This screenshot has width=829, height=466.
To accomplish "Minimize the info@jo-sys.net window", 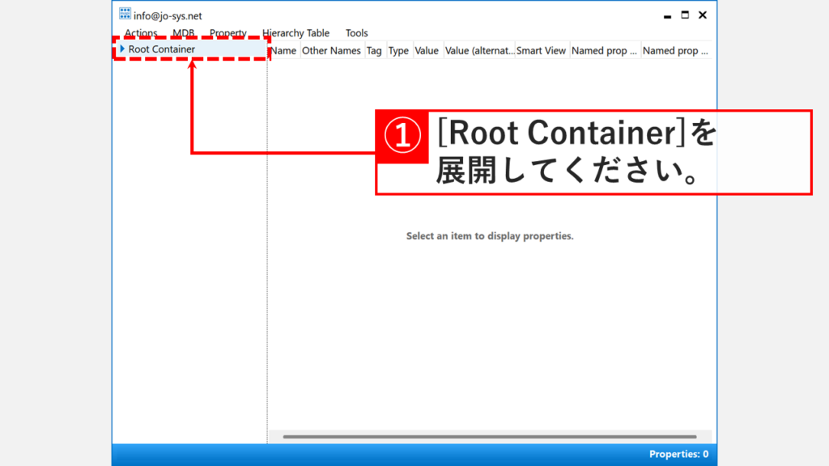I will (668, 14).
